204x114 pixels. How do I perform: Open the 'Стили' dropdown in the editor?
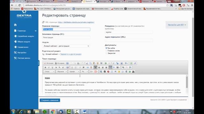tap(49, 72)
